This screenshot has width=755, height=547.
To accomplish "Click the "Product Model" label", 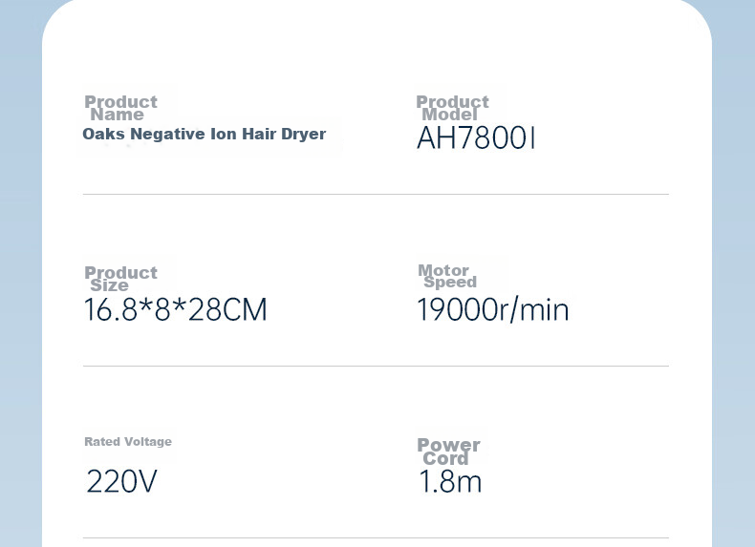I will (453, 108).
